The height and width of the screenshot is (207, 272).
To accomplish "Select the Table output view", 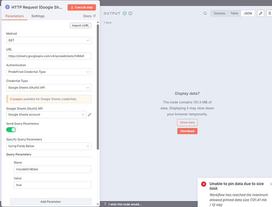I will pos(234,13).
